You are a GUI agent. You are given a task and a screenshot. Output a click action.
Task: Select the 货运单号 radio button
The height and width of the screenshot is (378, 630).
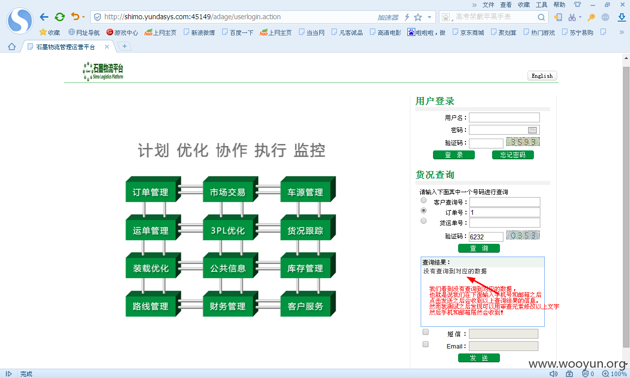pos(424,221)
